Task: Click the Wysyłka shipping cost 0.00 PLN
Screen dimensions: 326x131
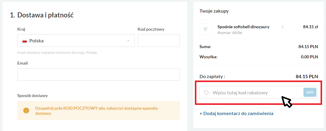Action: tap(309, 57)
